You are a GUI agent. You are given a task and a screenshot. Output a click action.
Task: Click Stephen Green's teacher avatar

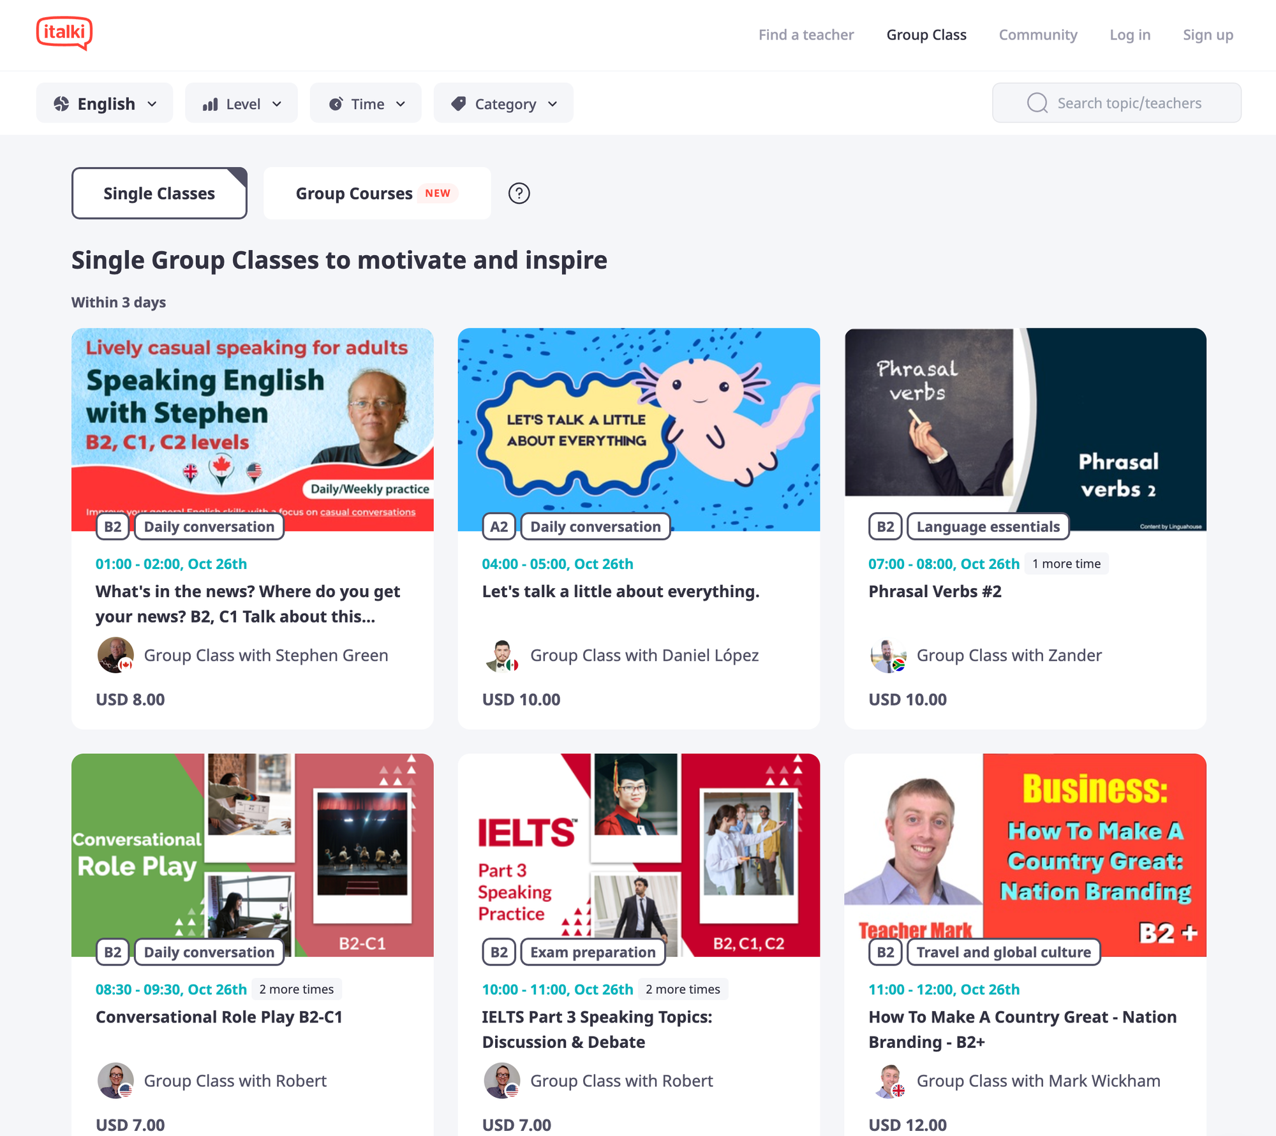pyautogui.click(x=115, y=655)
